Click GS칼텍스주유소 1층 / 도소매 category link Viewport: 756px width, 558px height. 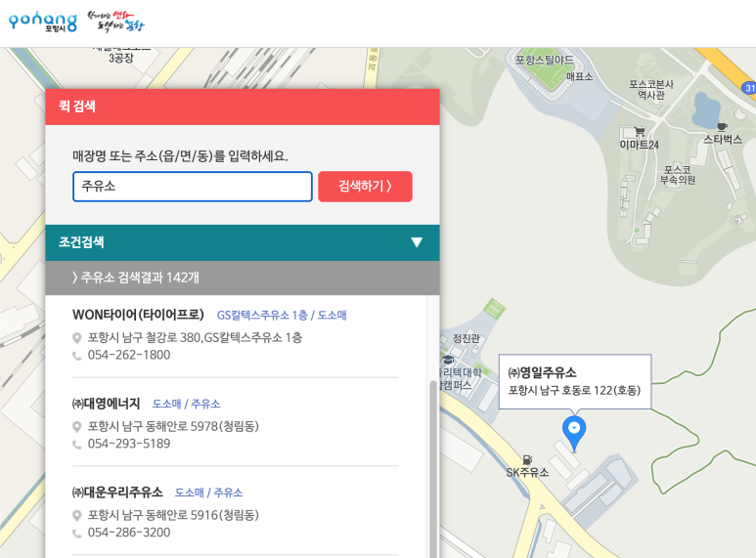[282, 316]
